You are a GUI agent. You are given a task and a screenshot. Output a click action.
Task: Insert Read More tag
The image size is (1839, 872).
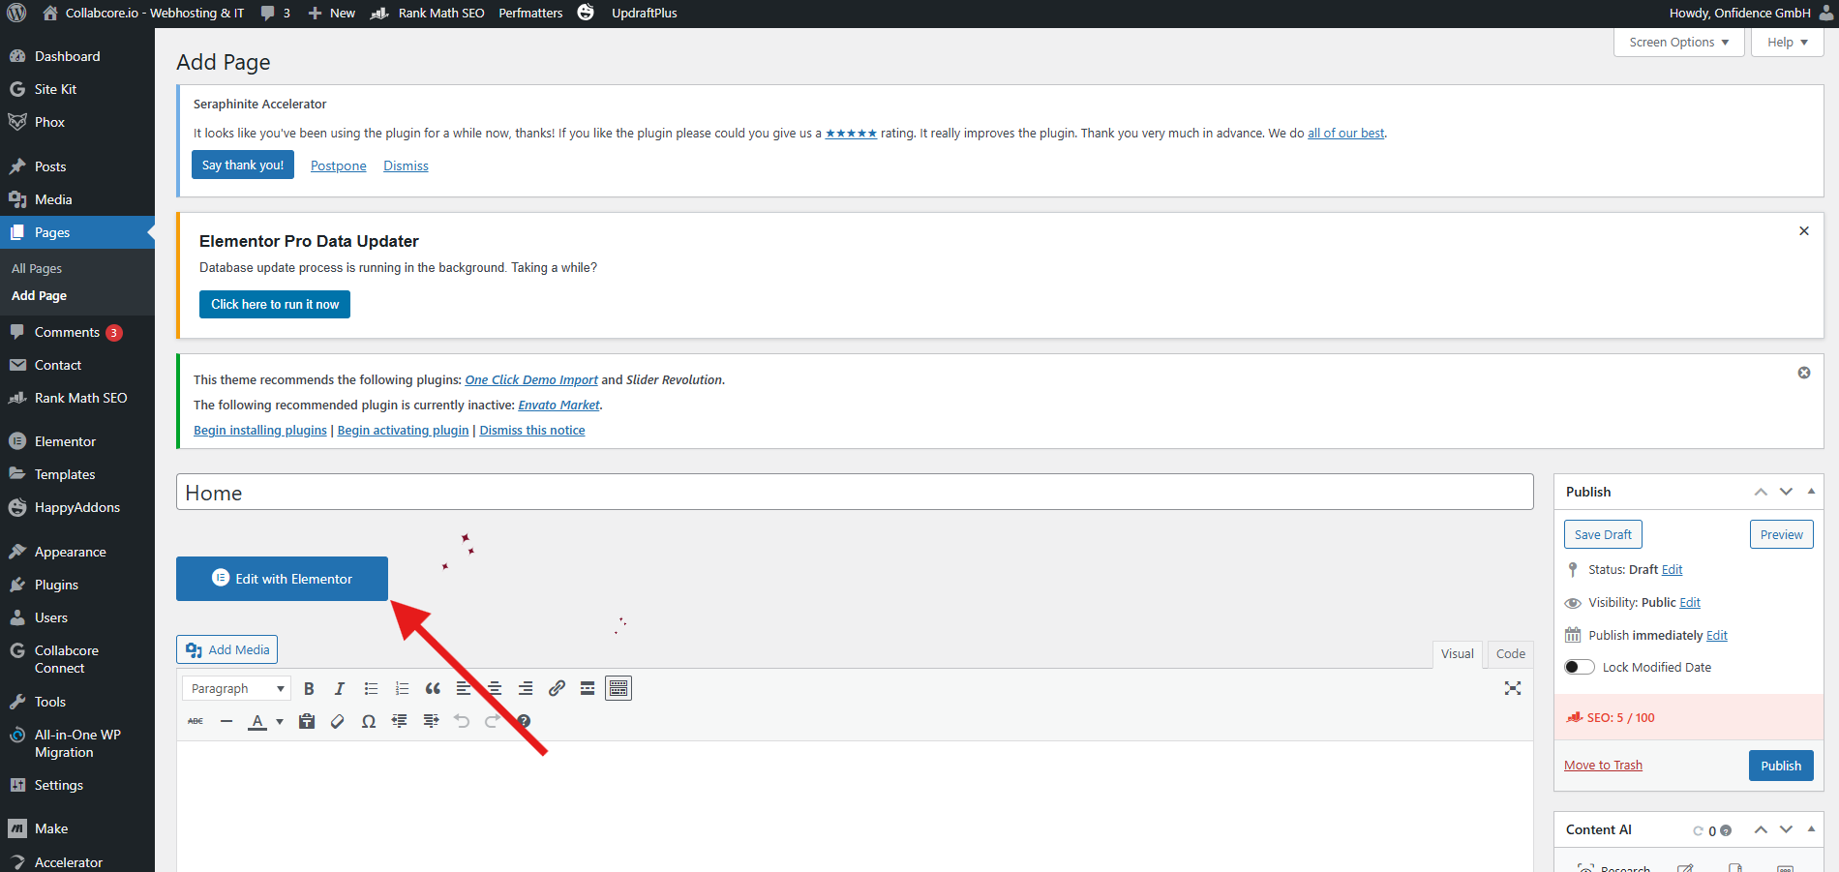[588, 689]
